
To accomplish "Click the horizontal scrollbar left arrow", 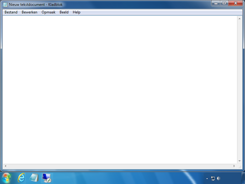I will (6, 166).
